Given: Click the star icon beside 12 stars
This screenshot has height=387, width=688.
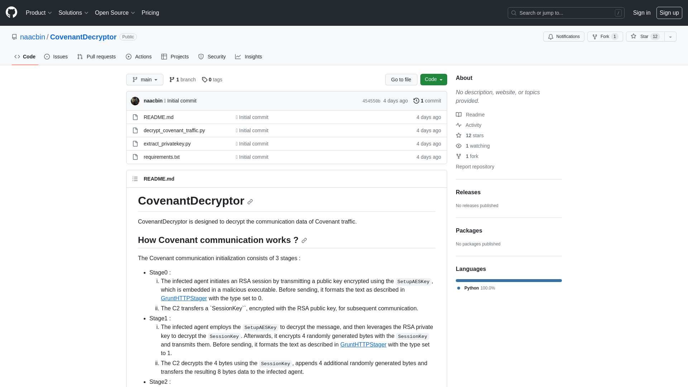Looking at the screenshot, I should pyautogui.click(x=459, y=135).
